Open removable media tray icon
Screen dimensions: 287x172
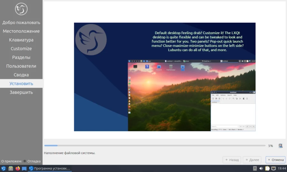click(x=255, y=168)
